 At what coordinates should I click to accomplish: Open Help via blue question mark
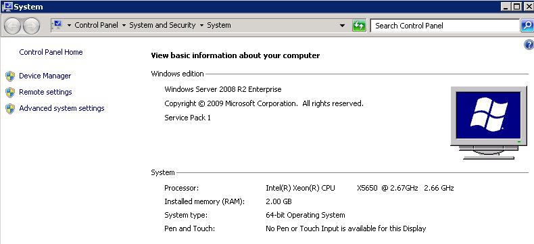click(529, 45)
